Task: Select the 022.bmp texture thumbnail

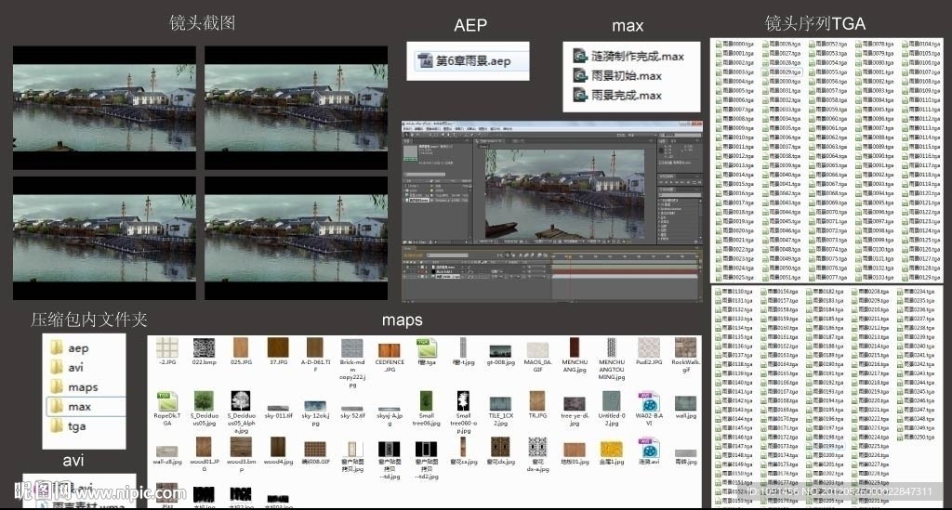Action: [x=204, y=348]
